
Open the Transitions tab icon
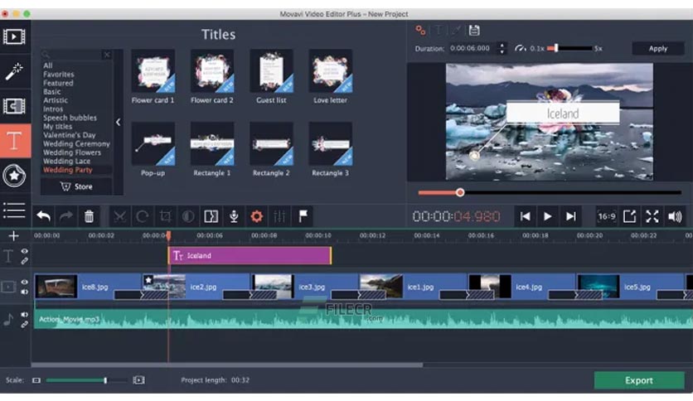click(14, 106)
